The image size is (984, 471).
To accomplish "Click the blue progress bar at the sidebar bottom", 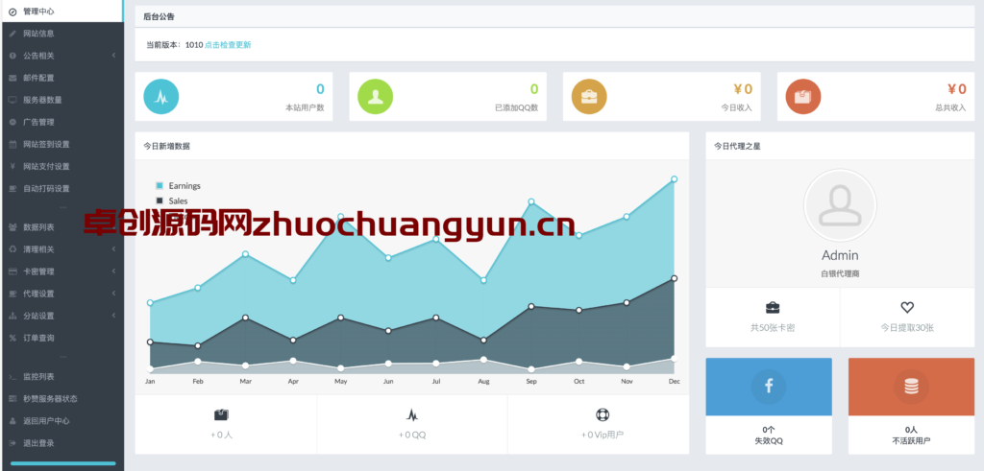I will 62,463.
